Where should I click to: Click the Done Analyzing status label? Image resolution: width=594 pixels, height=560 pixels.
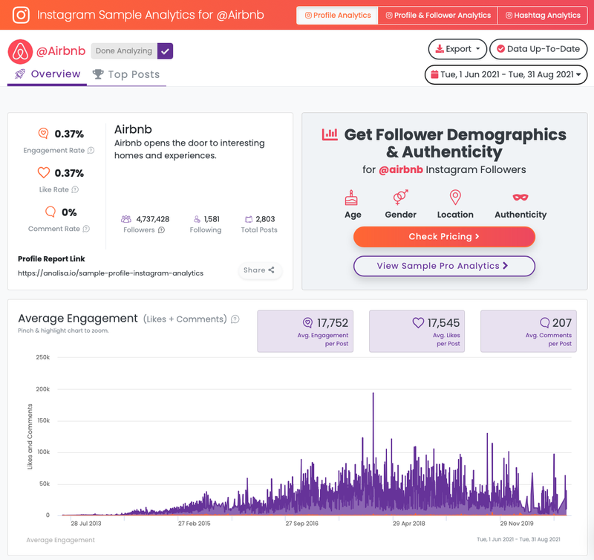(x=124, y=51)
